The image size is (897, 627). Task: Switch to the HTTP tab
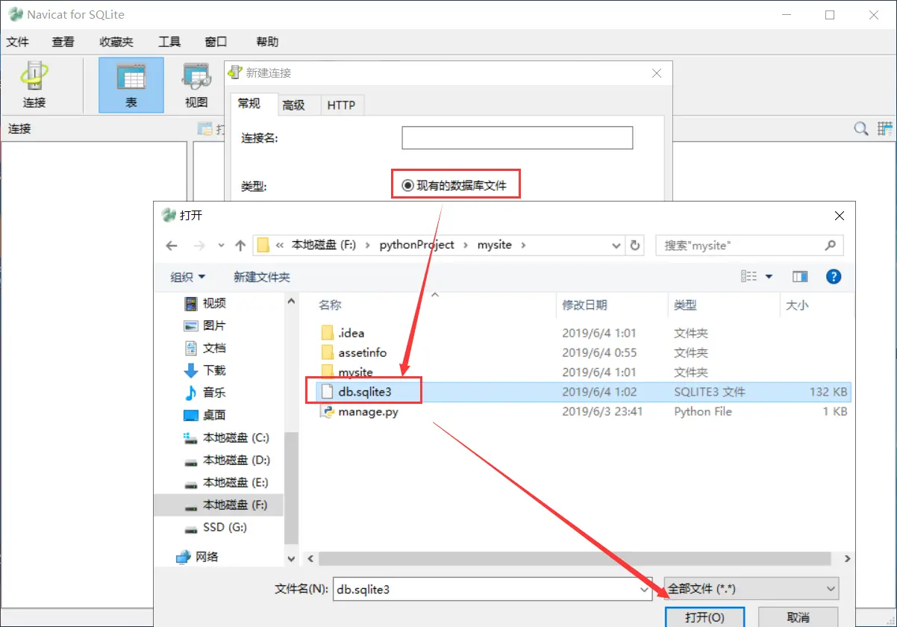tap(341, 105)
